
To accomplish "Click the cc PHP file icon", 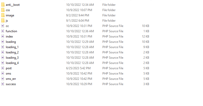I will tap(3, 26).
